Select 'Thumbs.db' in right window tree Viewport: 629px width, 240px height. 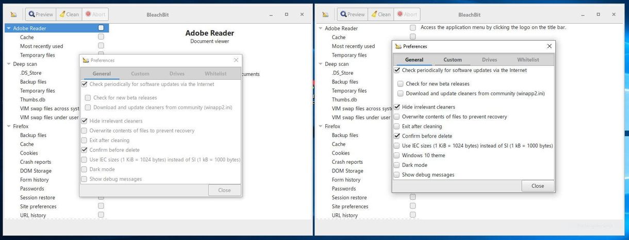[x=344, y=99]
